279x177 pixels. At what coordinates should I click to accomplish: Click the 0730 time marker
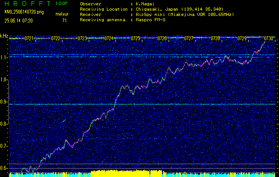tap(268, 38)
